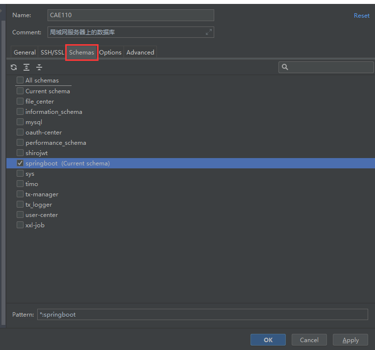This screenshot has width=375, height=350.
Task: Check the xxl-job schema checkbox
Action: [x=20, y=225]
